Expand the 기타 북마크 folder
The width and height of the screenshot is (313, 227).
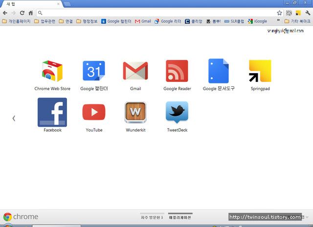point(297,21)
